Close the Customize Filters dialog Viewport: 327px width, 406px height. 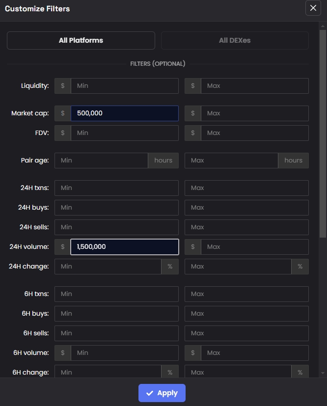313,8
